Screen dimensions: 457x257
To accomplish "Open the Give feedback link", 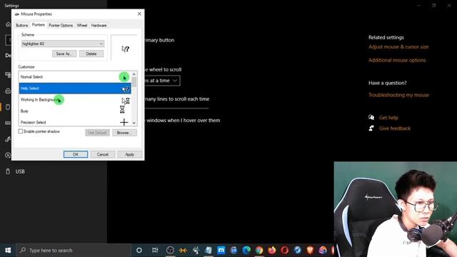I will pos(395,128).
